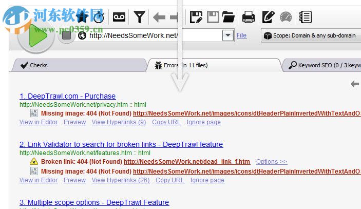
Task: Open result 1. DeepTrawl.com - Purchase
Action: pyautogui.click(x=67, y=96)
